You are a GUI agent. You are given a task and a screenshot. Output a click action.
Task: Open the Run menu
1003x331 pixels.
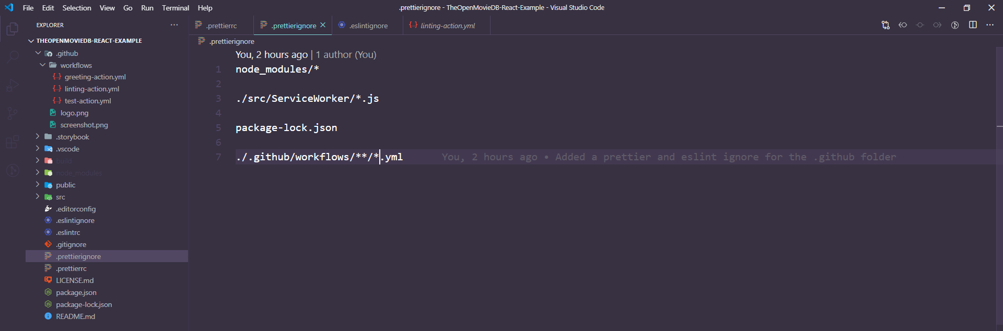147,8
